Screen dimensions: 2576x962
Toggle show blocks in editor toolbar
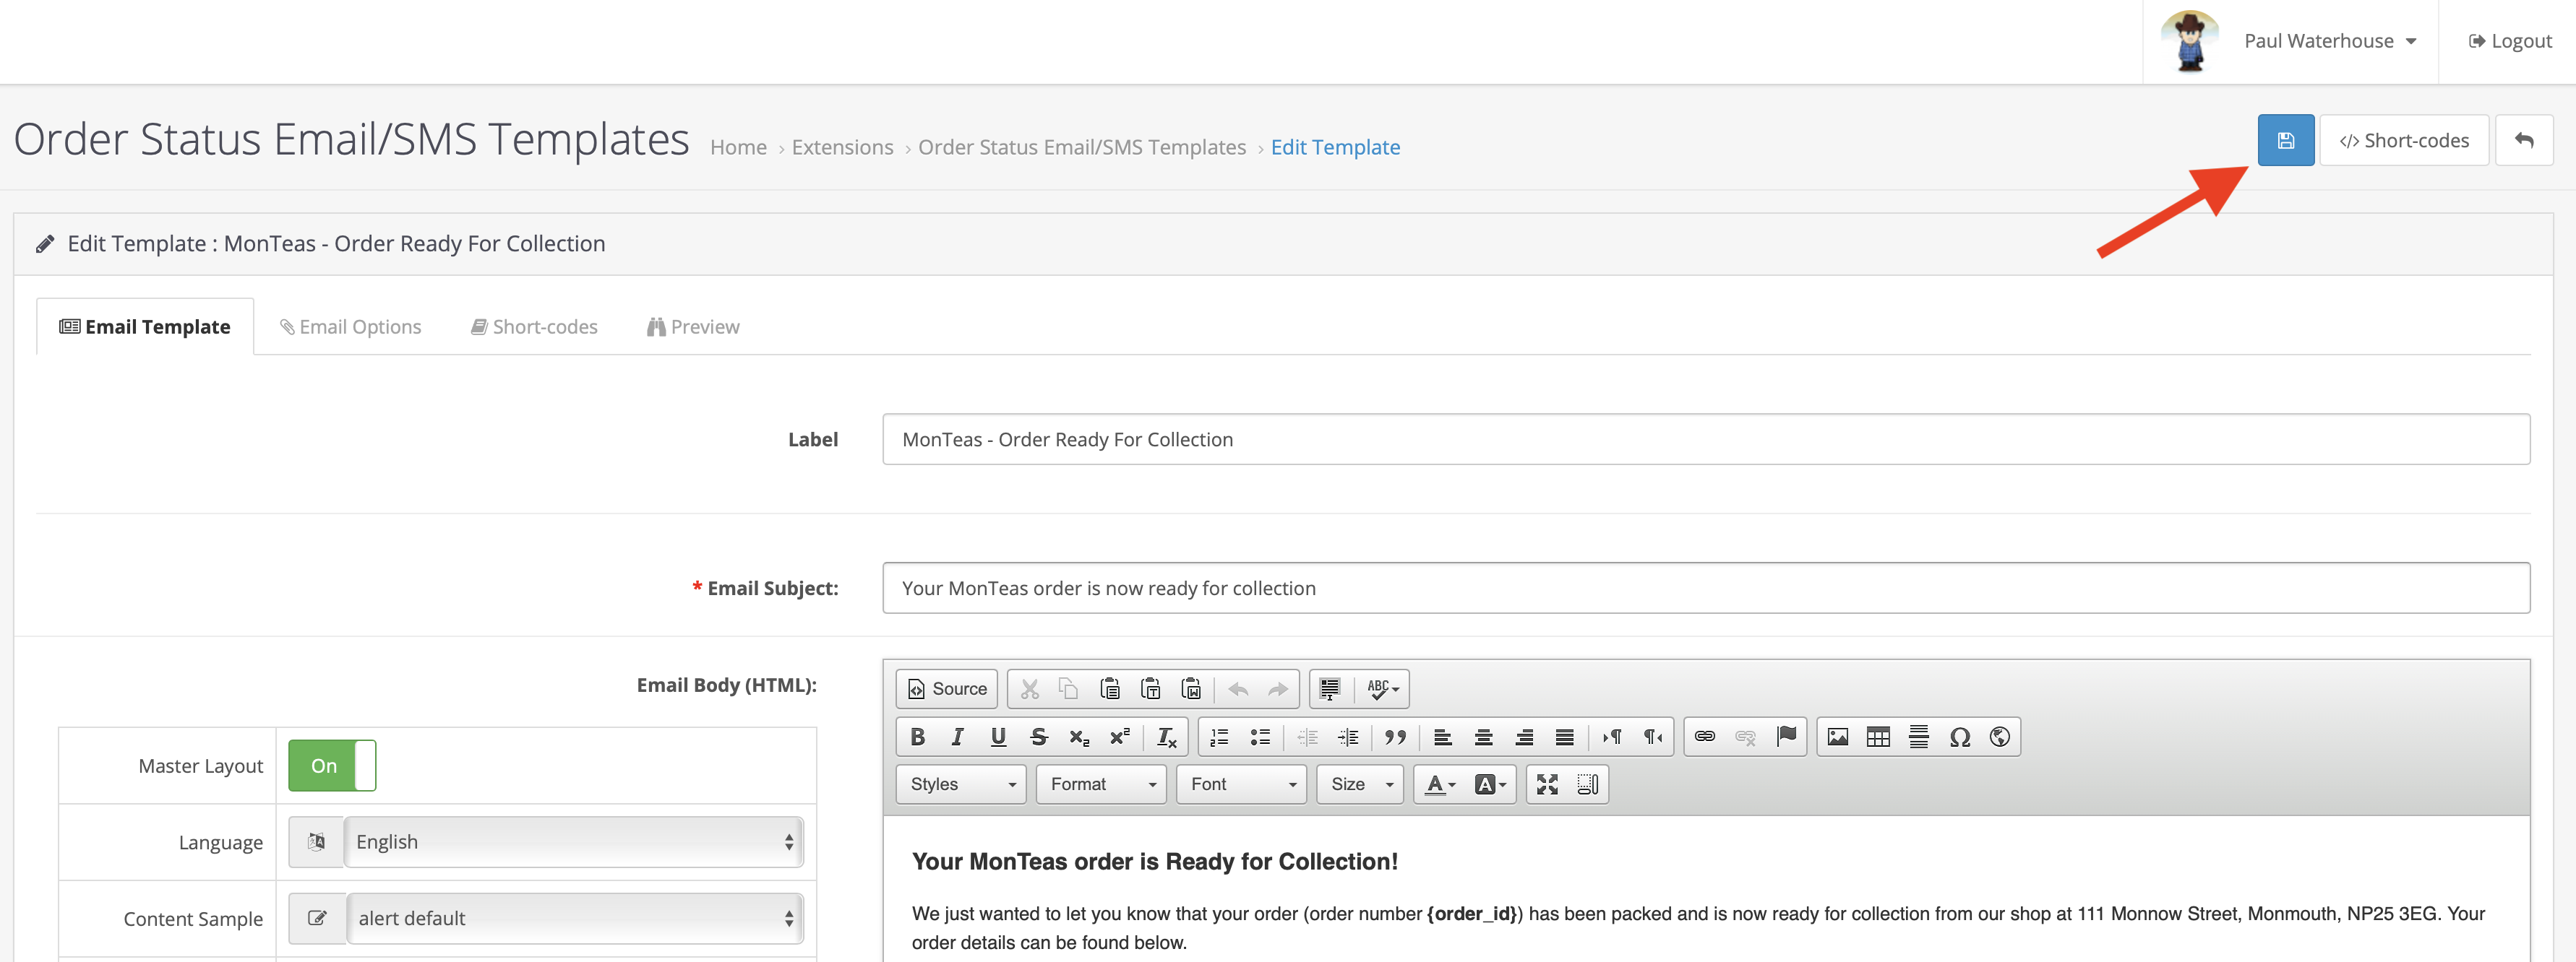click(1588, 785)
